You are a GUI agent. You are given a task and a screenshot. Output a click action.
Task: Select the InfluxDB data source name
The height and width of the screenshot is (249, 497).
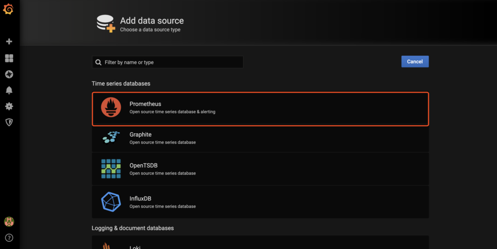click(140, 199)
